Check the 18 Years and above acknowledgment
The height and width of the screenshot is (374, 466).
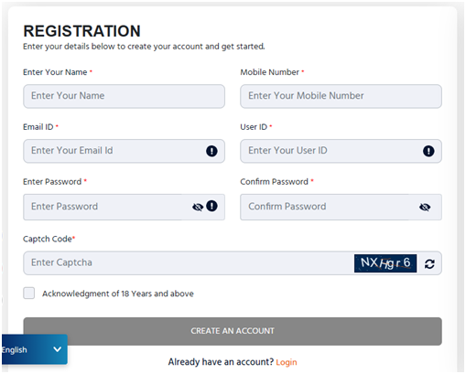click(x=29, y=294)
